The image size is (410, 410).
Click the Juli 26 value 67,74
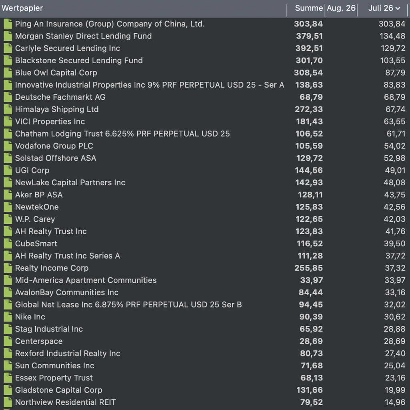395,109
